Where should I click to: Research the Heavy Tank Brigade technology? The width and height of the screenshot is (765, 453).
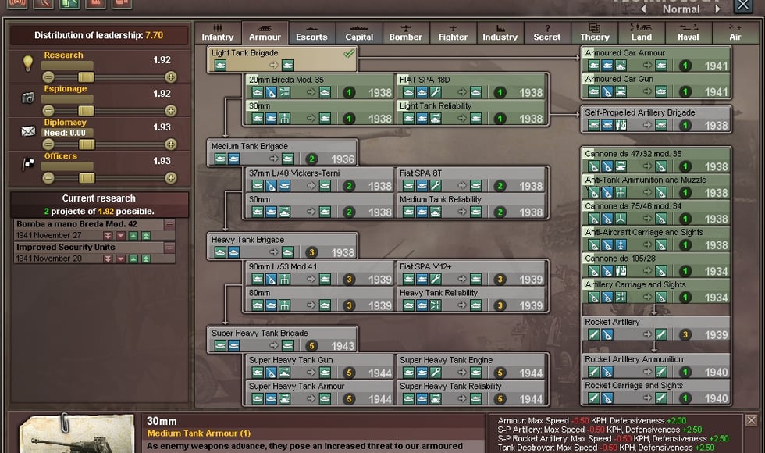[283, 246]
